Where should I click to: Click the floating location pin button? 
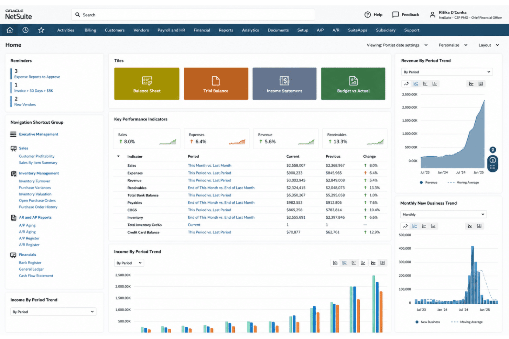tap(493, 150)
